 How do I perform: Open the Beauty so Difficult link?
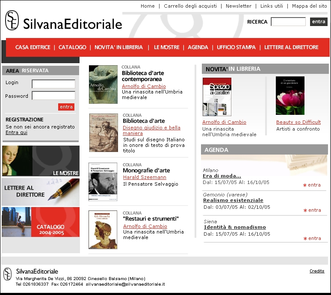[x=298, y=122]
